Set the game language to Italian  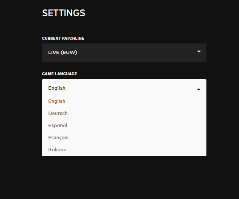point(57,150)
